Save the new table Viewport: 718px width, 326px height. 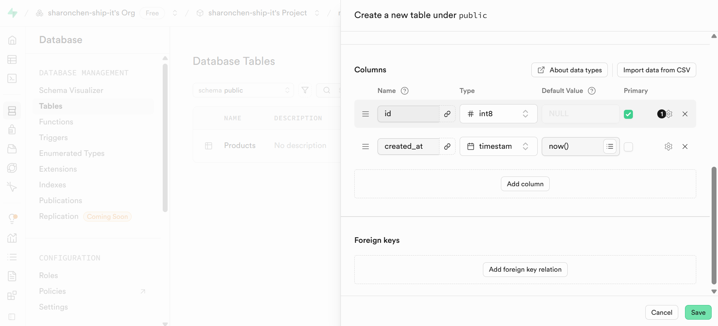[698, 313]
